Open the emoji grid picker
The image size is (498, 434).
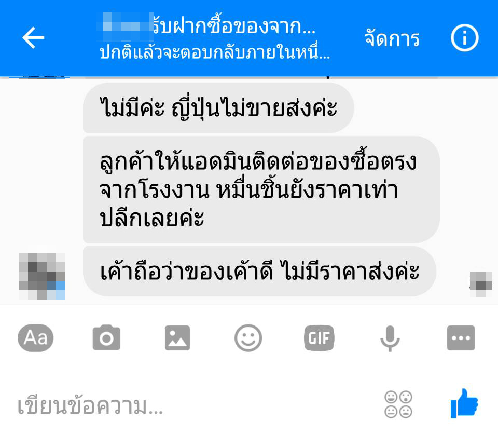pyautogui.click(x=398, y=404)
